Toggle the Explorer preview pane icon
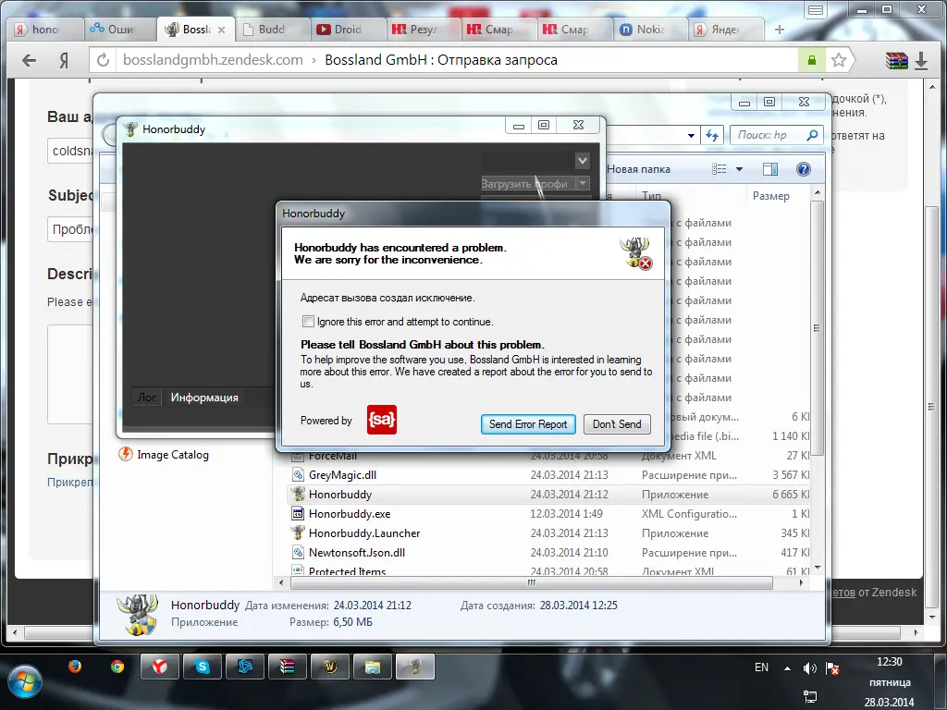 point(769,169)
